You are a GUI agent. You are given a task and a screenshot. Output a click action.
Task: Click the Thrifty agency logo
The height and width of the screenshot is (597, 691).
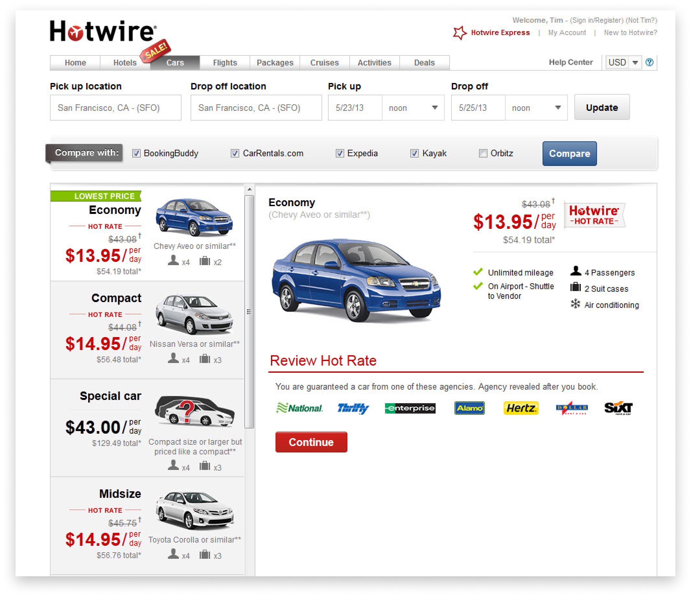[x=353, y=408]
